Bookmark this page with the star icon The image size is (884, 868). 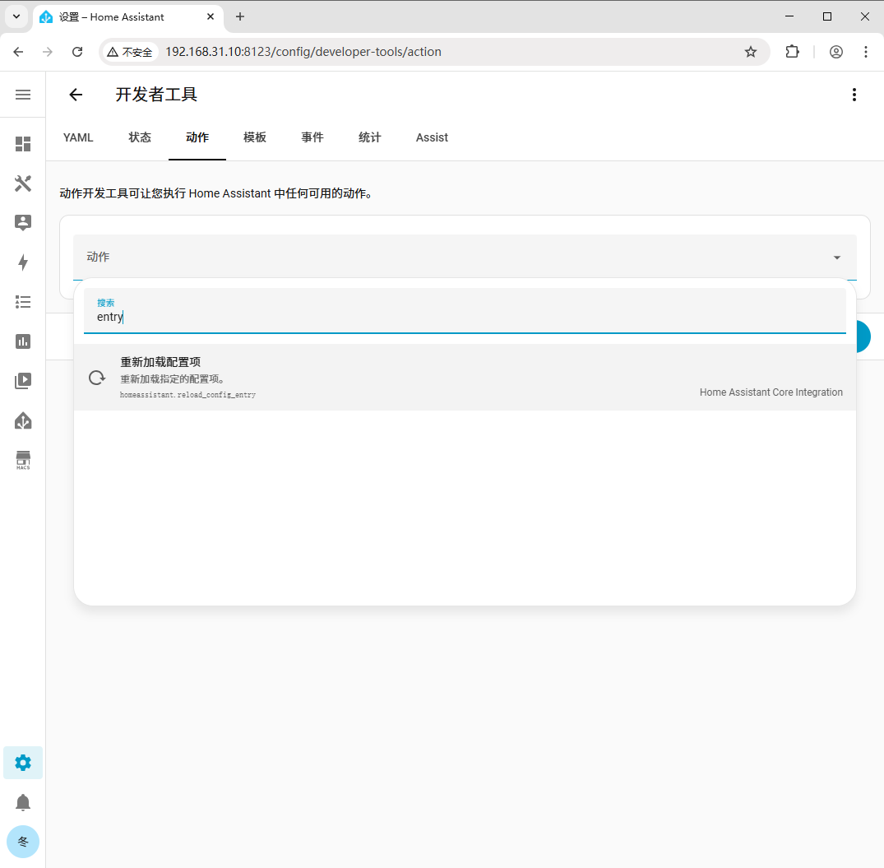click(x=751, y=52)
